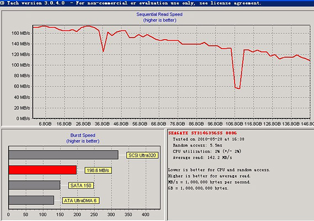This screenshot has height=221, width=314.
Task: Click the 6.8GB axis label
Action: pos(45,124)
